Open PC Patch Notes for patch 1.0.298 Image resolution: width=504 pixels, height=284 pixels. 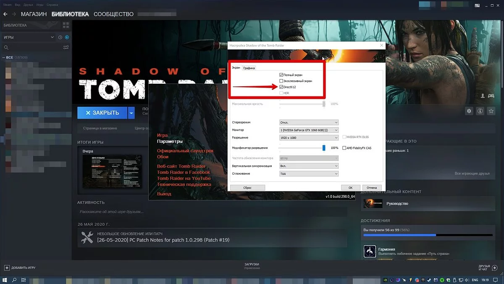(x=163, y=240)
